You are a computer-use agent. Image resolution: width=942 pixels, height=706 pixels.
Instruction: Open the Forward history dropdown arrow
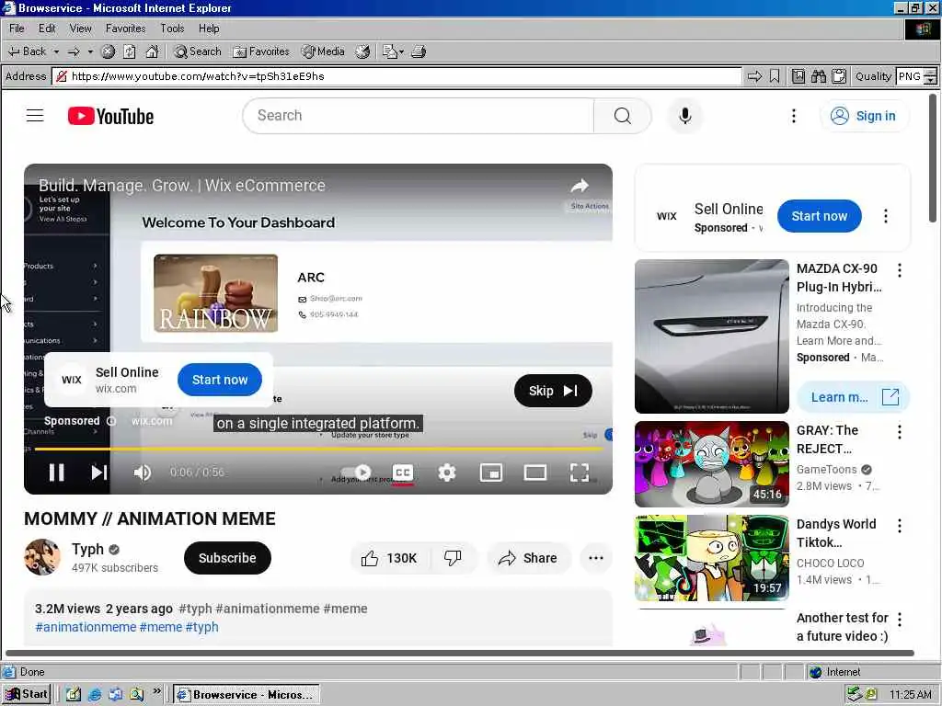(x=90, y=51)
